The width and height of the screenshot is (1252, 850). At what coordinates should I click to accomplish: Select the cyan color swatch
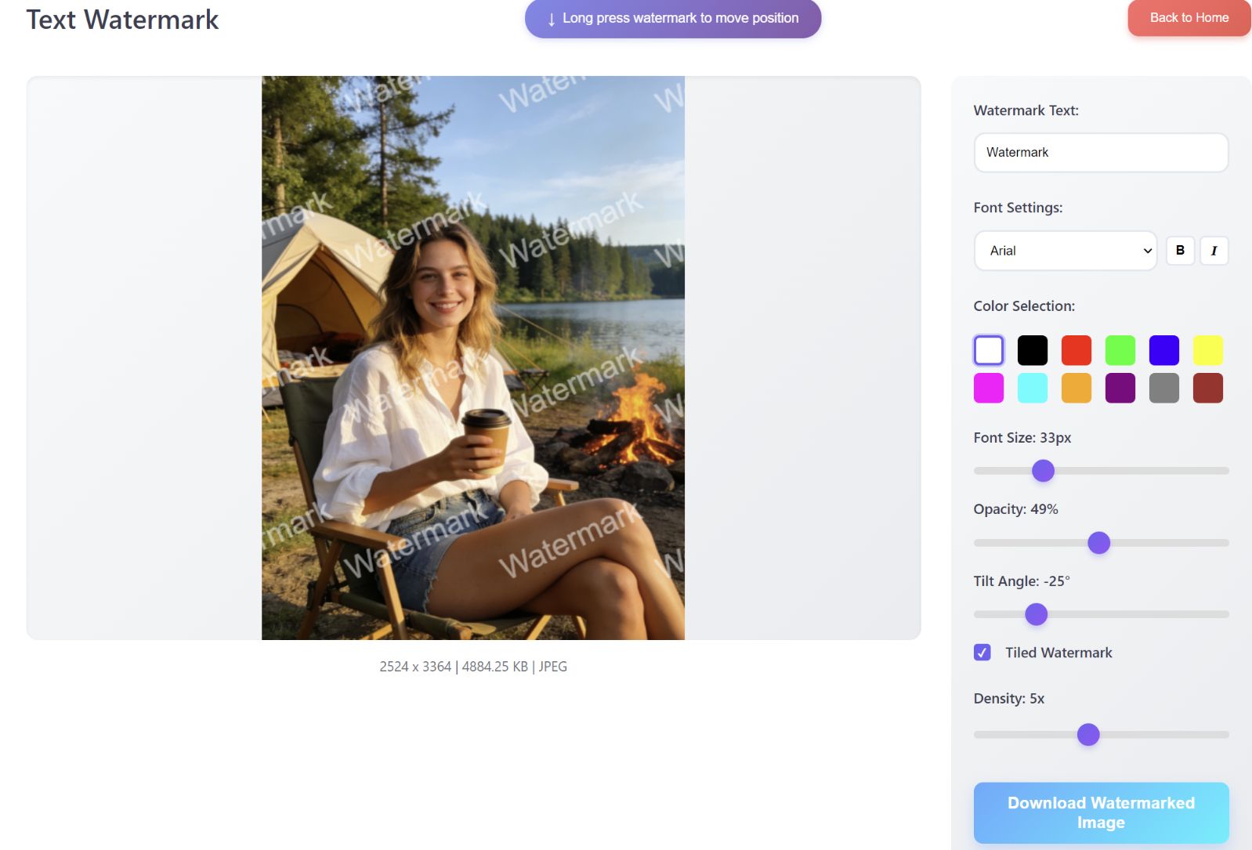point(1033,388)
